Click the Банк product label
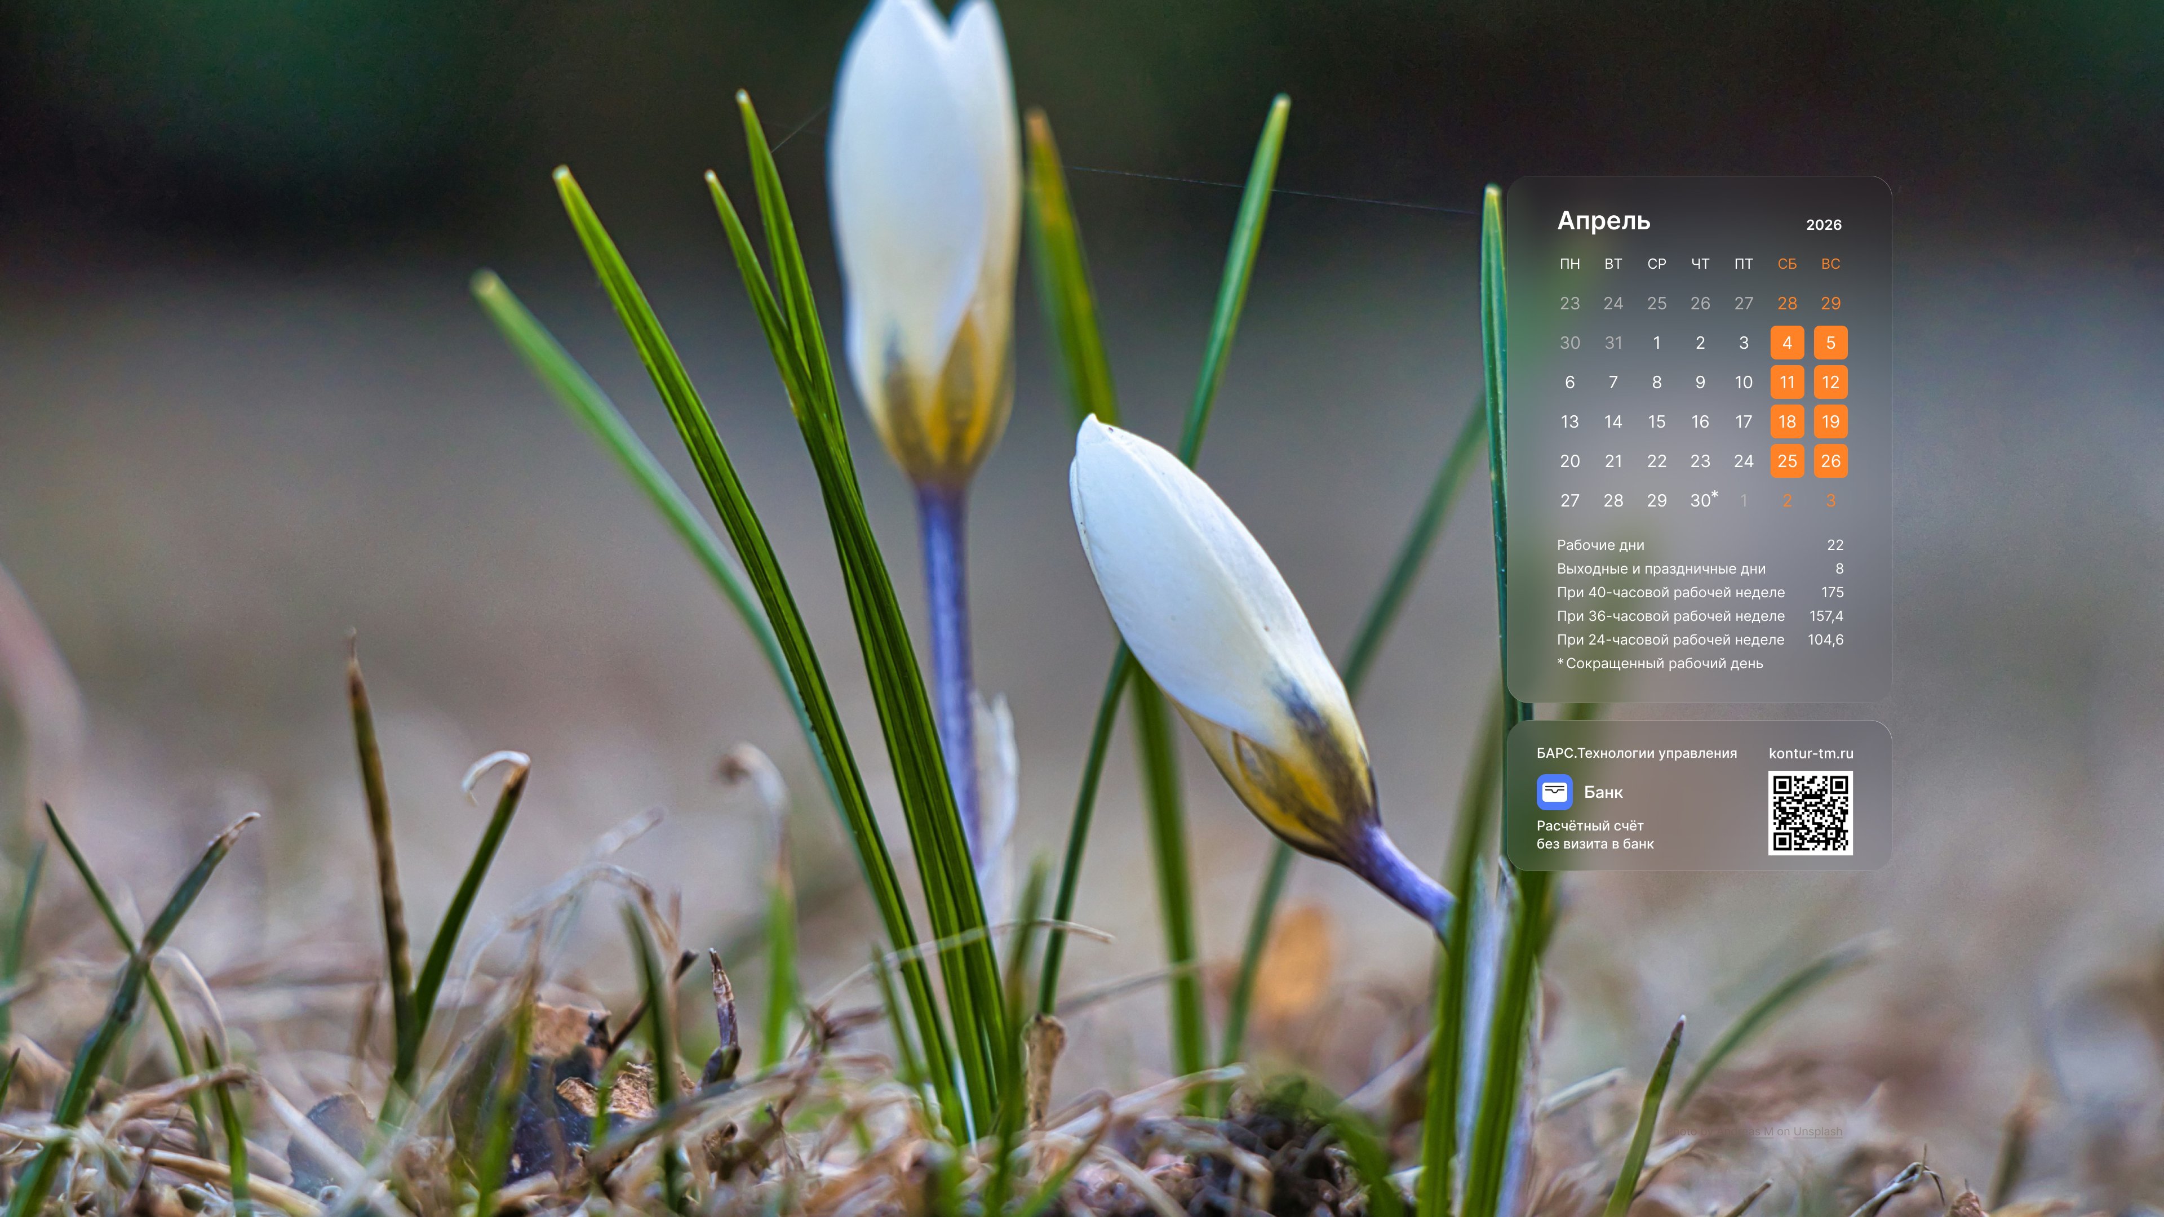Image resolution: width=2164 pixels, height=1217 pixels. [1603, 792]
